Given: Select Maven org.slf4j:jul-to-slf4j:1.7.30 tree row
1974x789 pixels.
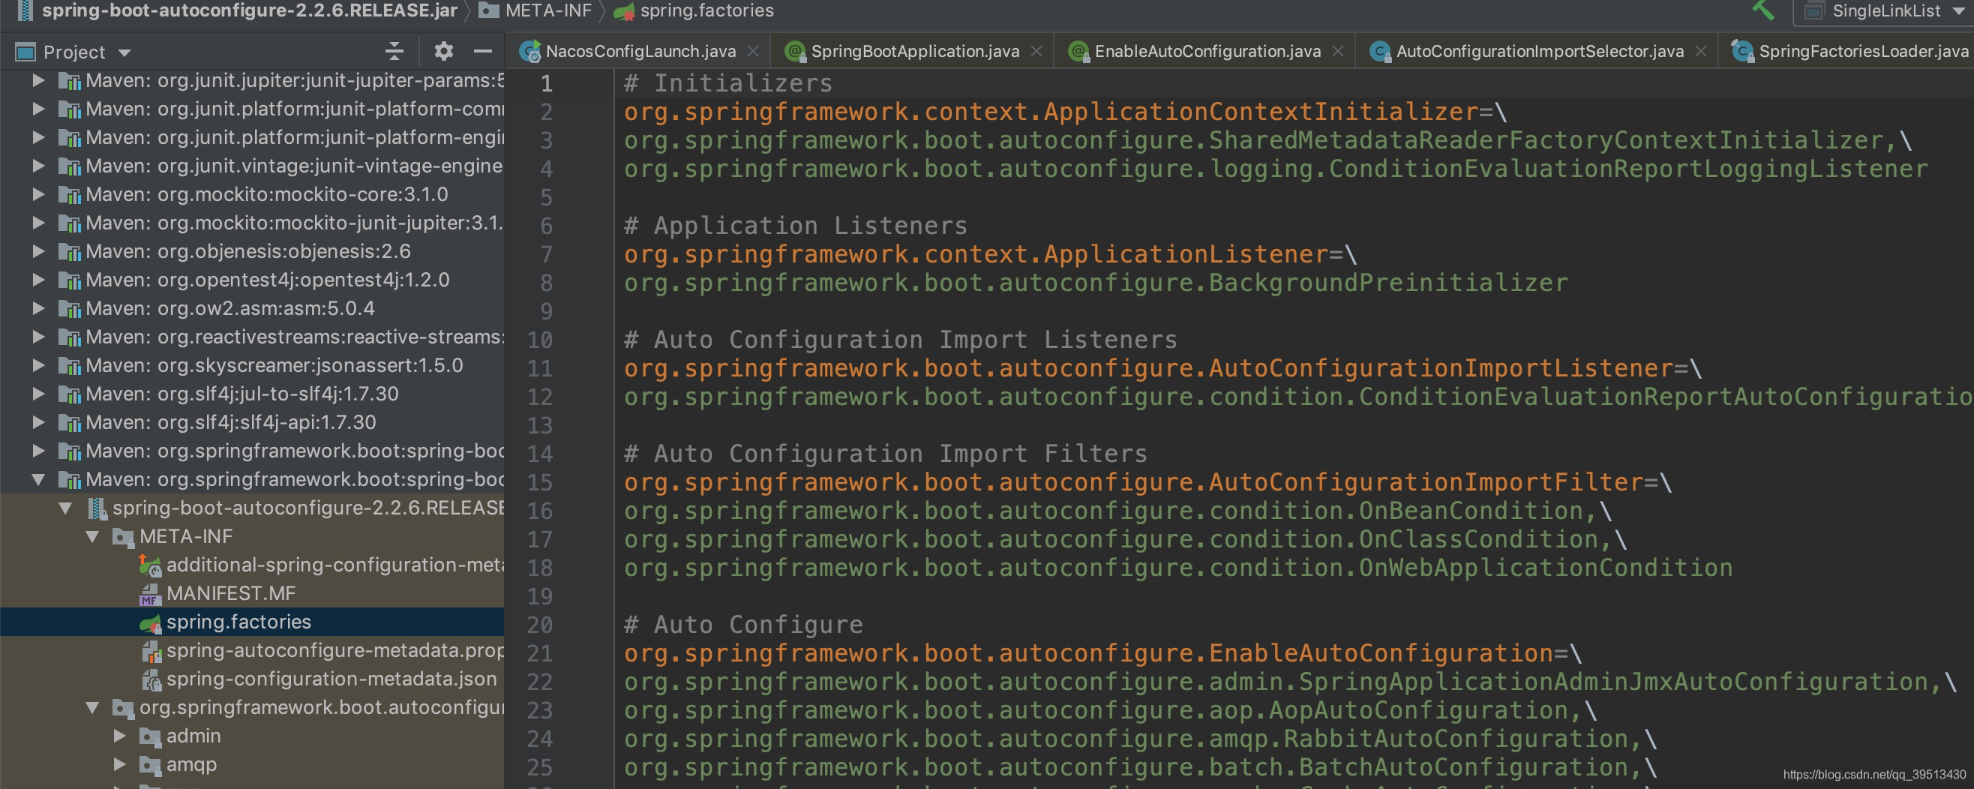Looking at the screenshot, I should (252, 394).
